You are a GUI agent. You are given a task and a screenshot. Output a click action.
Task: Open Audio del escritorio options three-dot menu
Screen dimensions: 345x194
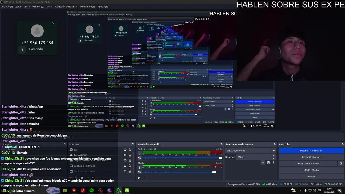coord(140,153)
